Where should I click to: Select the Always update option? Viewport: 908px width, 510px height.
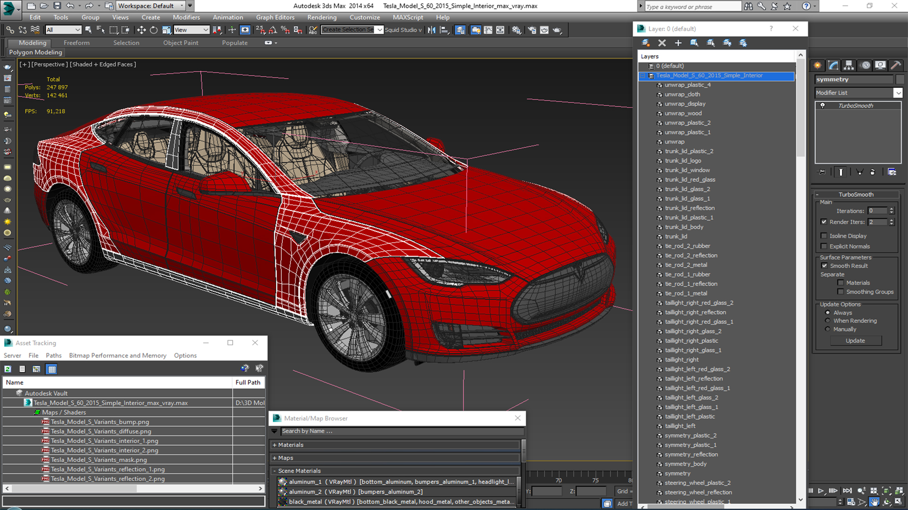tap(828, 313)
